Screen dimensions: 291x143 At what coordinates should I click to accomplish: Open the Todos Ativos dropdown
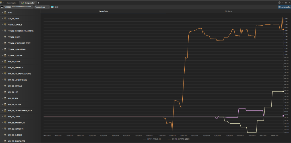click(42, 7)
